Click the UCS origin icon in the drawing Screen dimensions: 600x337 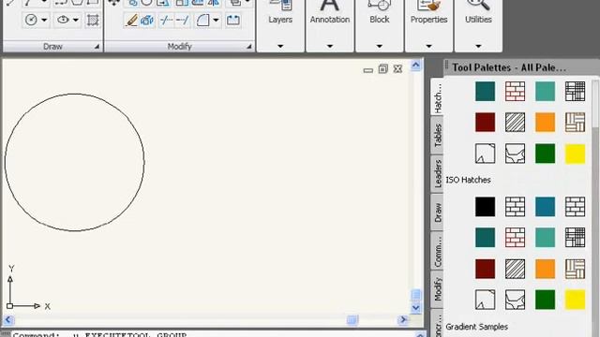click(10, 306)
